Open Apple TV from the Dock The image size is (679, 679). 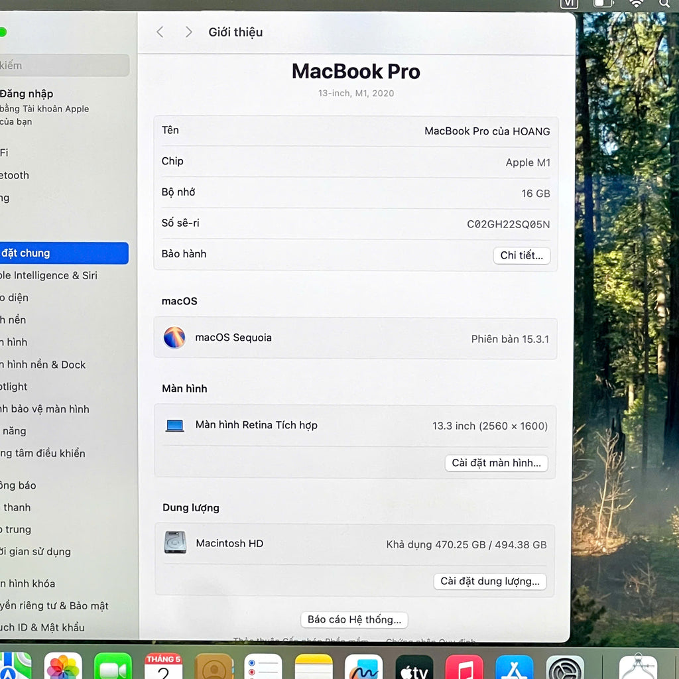[414, 666]
